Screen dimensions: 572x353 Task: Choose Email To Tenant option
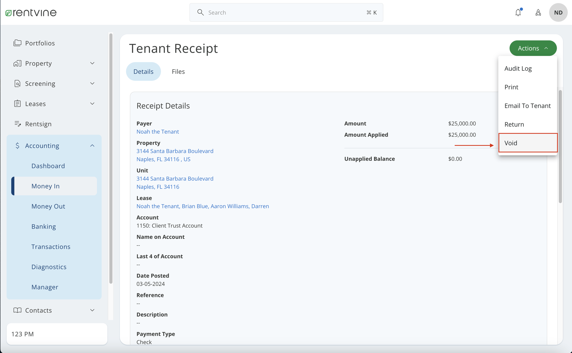point(527,106)
